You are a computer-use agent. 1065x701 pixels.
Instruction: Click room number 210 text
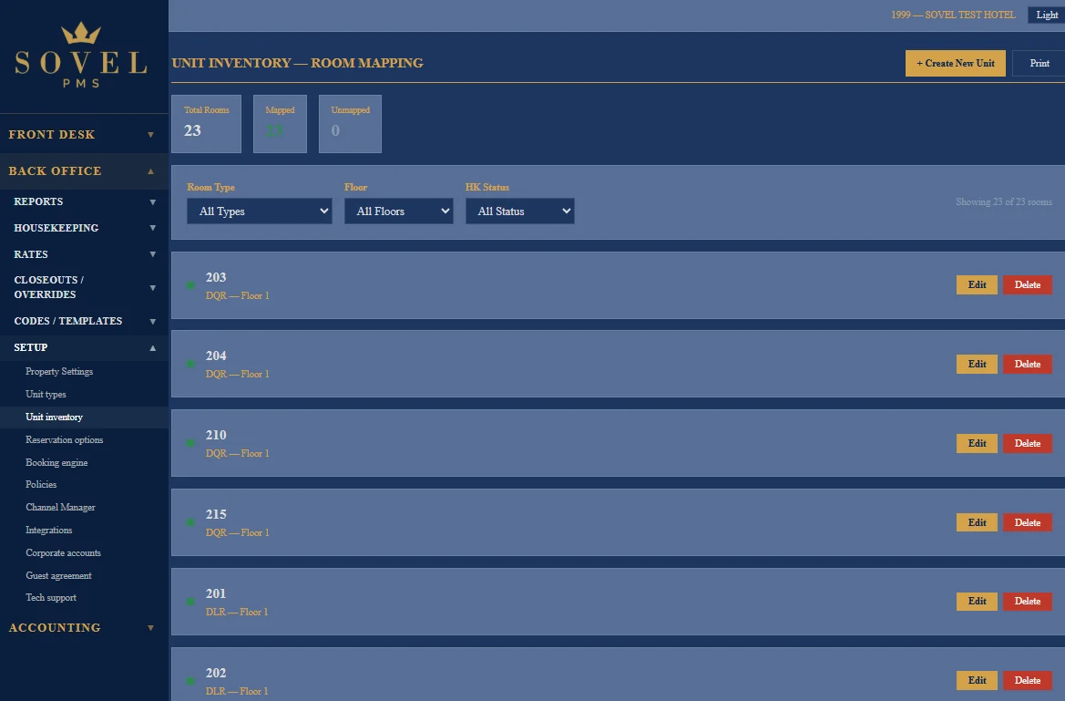tap(216, 435)
